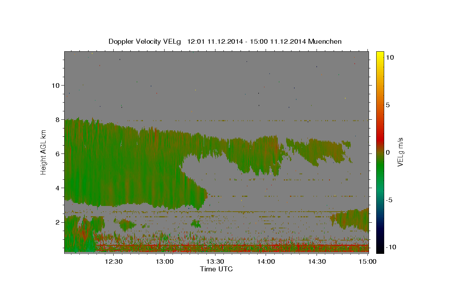Click the colorbar value 0 label

[x=387, y=152]
